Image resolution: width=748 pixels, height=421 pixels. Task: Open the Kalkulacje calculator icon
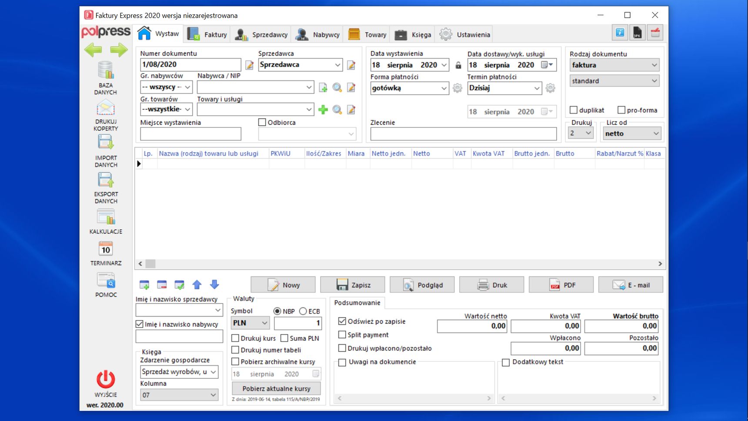coord(106,217)
